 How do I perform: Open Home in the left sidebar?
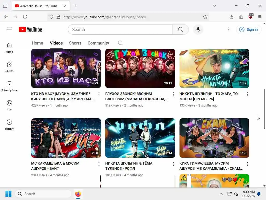(x=9, y=48)
